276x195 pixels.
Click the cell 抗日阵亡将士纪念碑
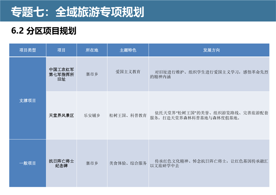coord(61,163)
